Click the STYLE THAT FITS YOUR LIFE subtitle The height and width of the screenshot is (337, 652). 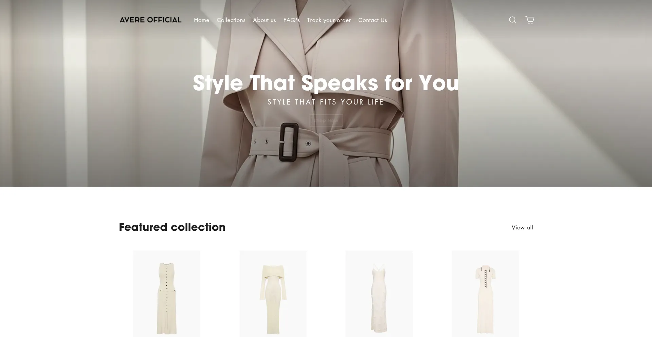pyautogui.click(x=326, y=102)
